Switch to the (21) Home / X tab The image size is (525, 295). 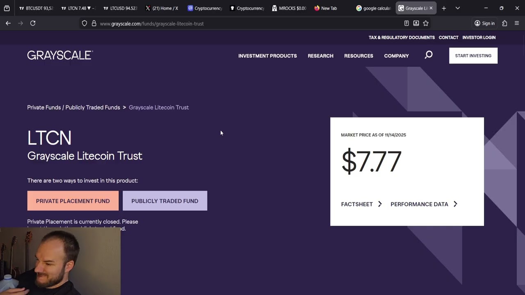pyautogui.click(x=162, y=8)
